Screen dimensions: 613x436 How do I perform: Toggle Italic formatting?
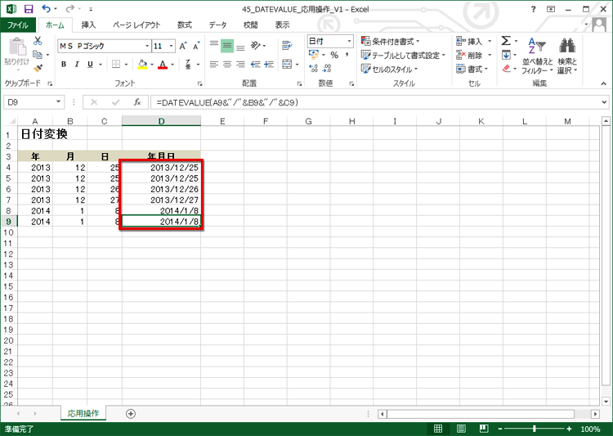[x=77, y=64]
